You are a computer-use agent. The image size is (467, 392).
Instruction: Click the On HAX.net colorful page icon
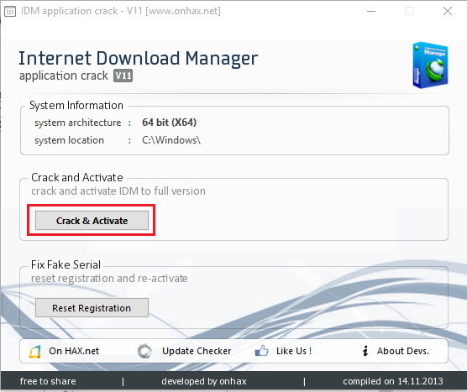pos(34,352)
